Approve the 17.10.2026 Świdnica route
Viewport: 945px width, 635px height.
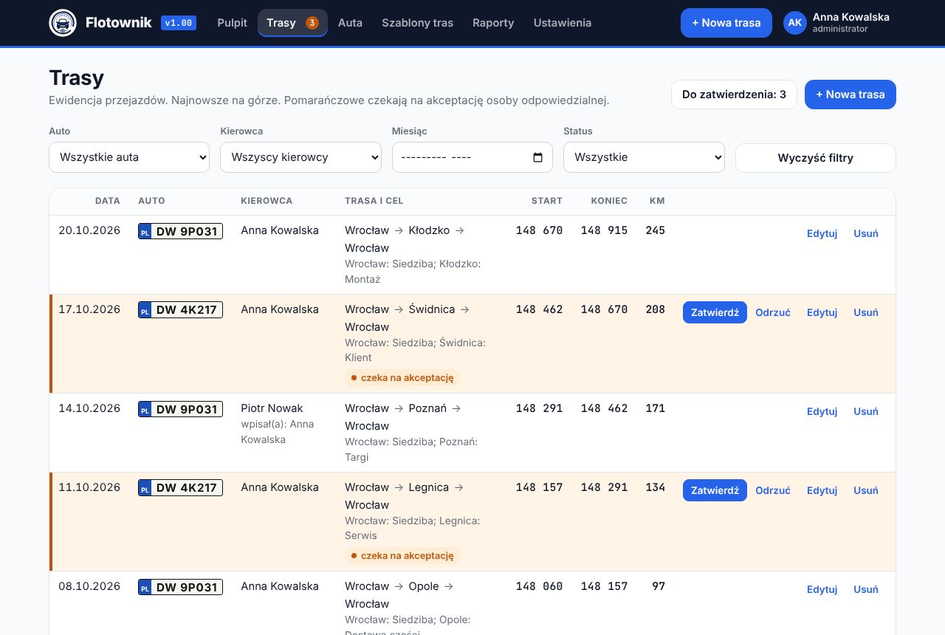tap(715, 312)
